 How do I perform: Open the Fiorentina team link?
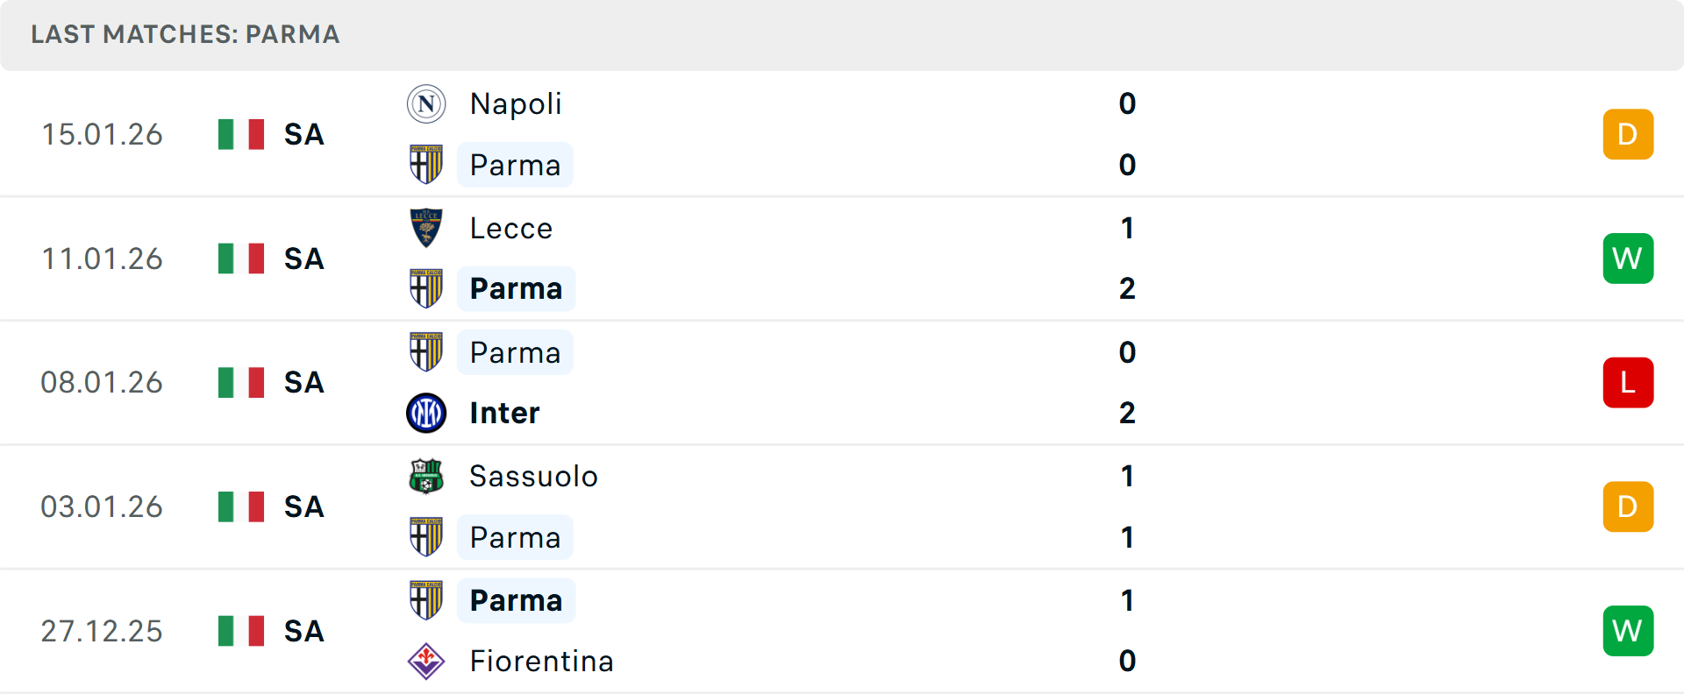(541, 661)
